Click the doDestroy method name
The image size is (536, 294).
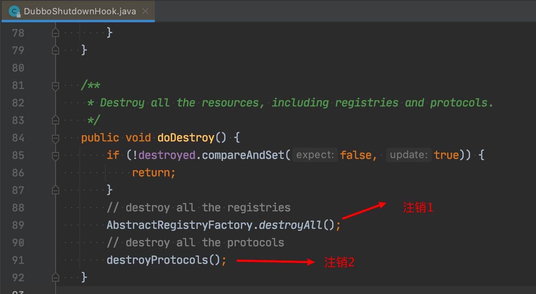[x=186, y=138]
